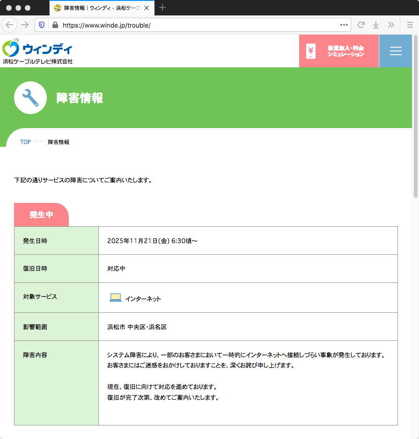
Task: Go forward with the browser forward arrow
Action: [25, 25]
